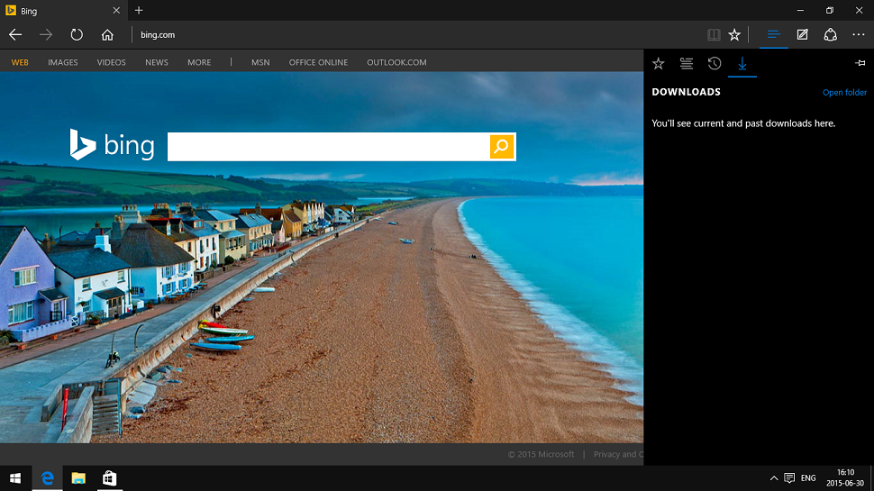Image resolution: width=874 pixels, height=491 pixels.
Task: Refresh the page with reload icon
Action: [77, 34]
